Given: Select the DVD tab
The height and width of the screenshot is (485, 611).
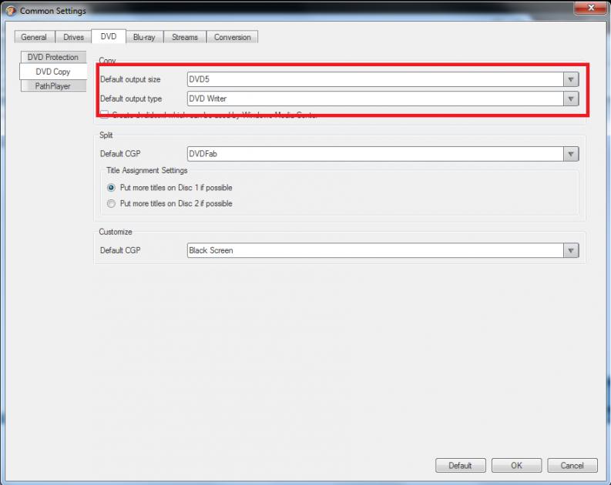Looking at the screenshot, I should 109,36.
